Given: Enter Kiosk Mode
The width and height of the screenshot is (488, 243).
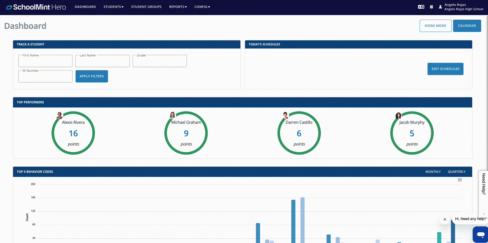Looking at the screenshot, I should point(435,26).
